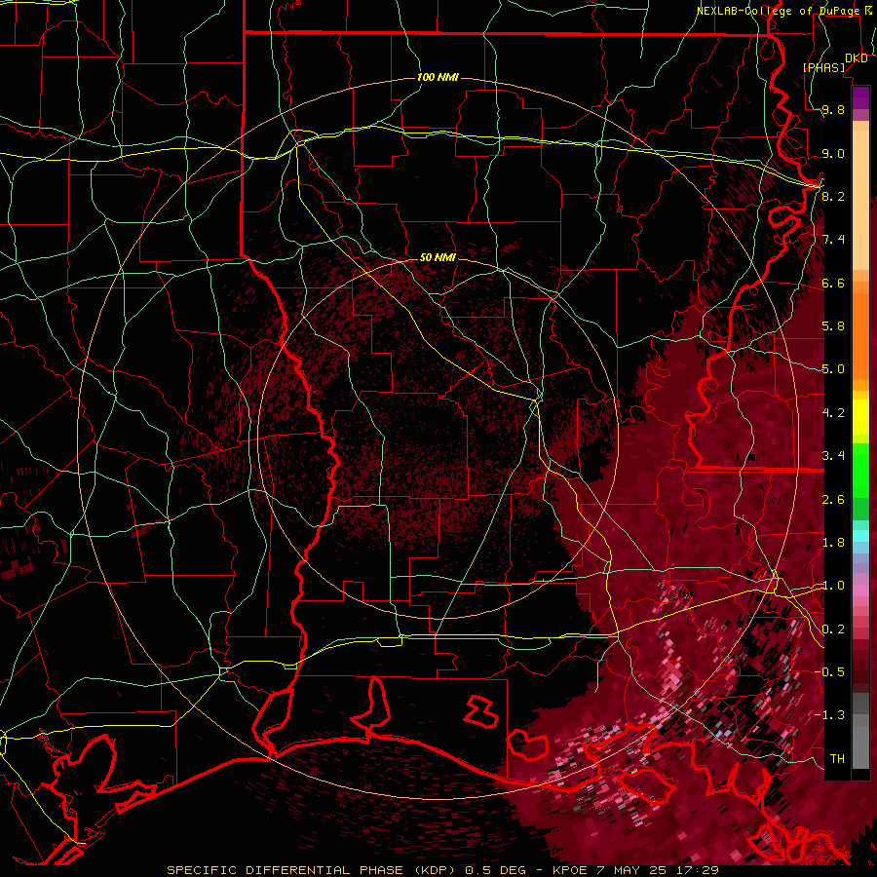
Task: Click the 4.2 value on color scale
Action: [x=833, y=413]
